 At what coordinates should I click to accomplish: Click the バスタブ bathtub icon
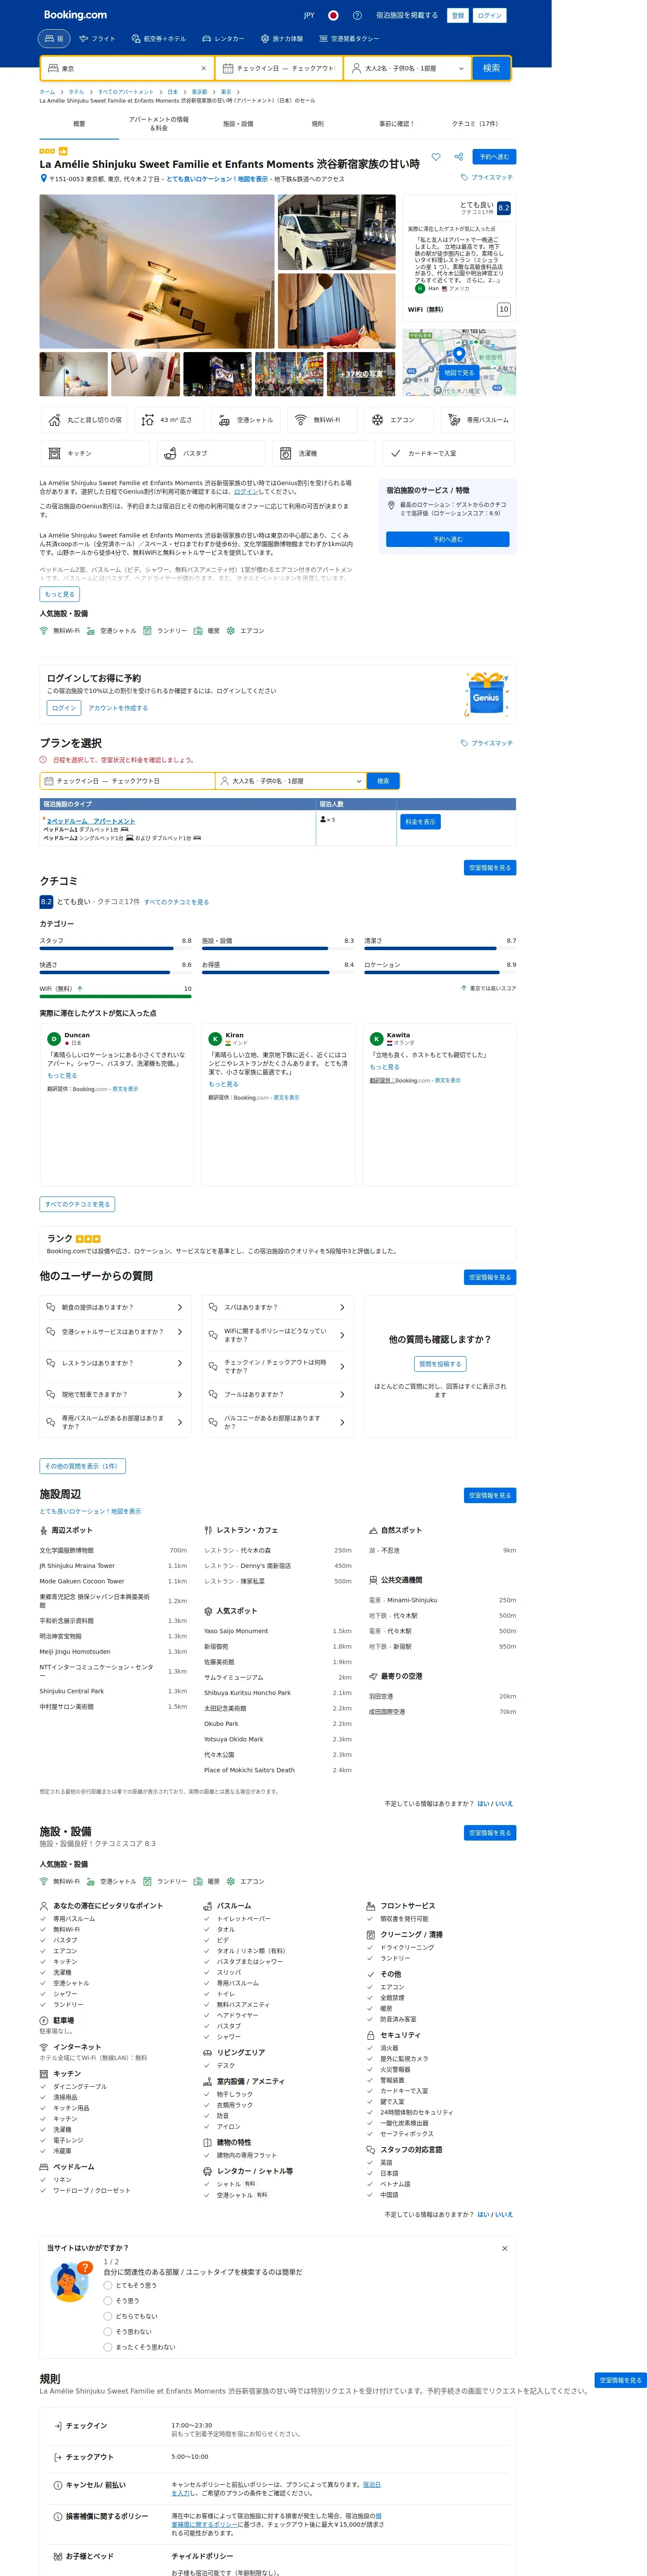coord(171,453)
